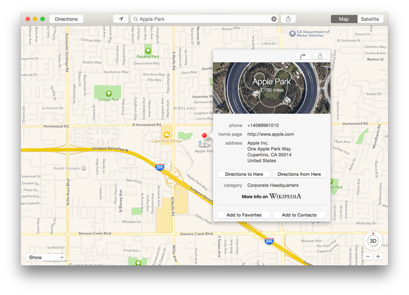409x295 pixels.
Task: Open the Show dropdown menu
Action: (x=45, y=258)
